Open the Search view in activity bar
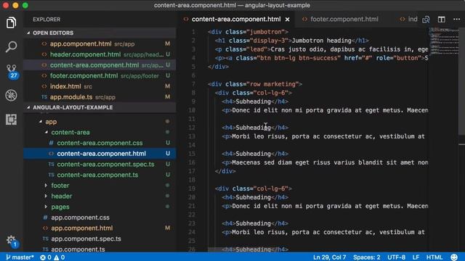This screenshot has width=465, height=261. 11,46
